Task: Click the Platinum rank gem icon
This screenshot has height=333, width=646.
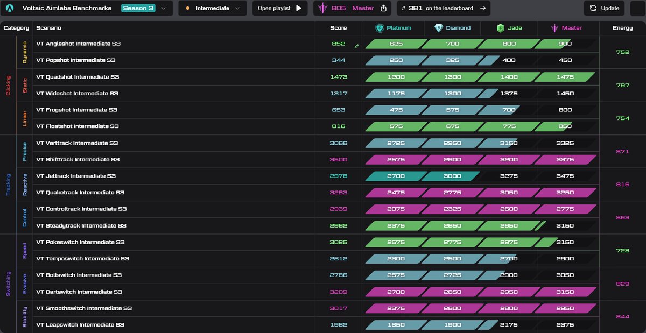Action: [x=380, y=28]
